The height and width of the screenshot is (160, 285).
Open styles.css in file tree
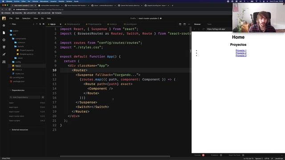pyautogui.click(x=18, y=74)
